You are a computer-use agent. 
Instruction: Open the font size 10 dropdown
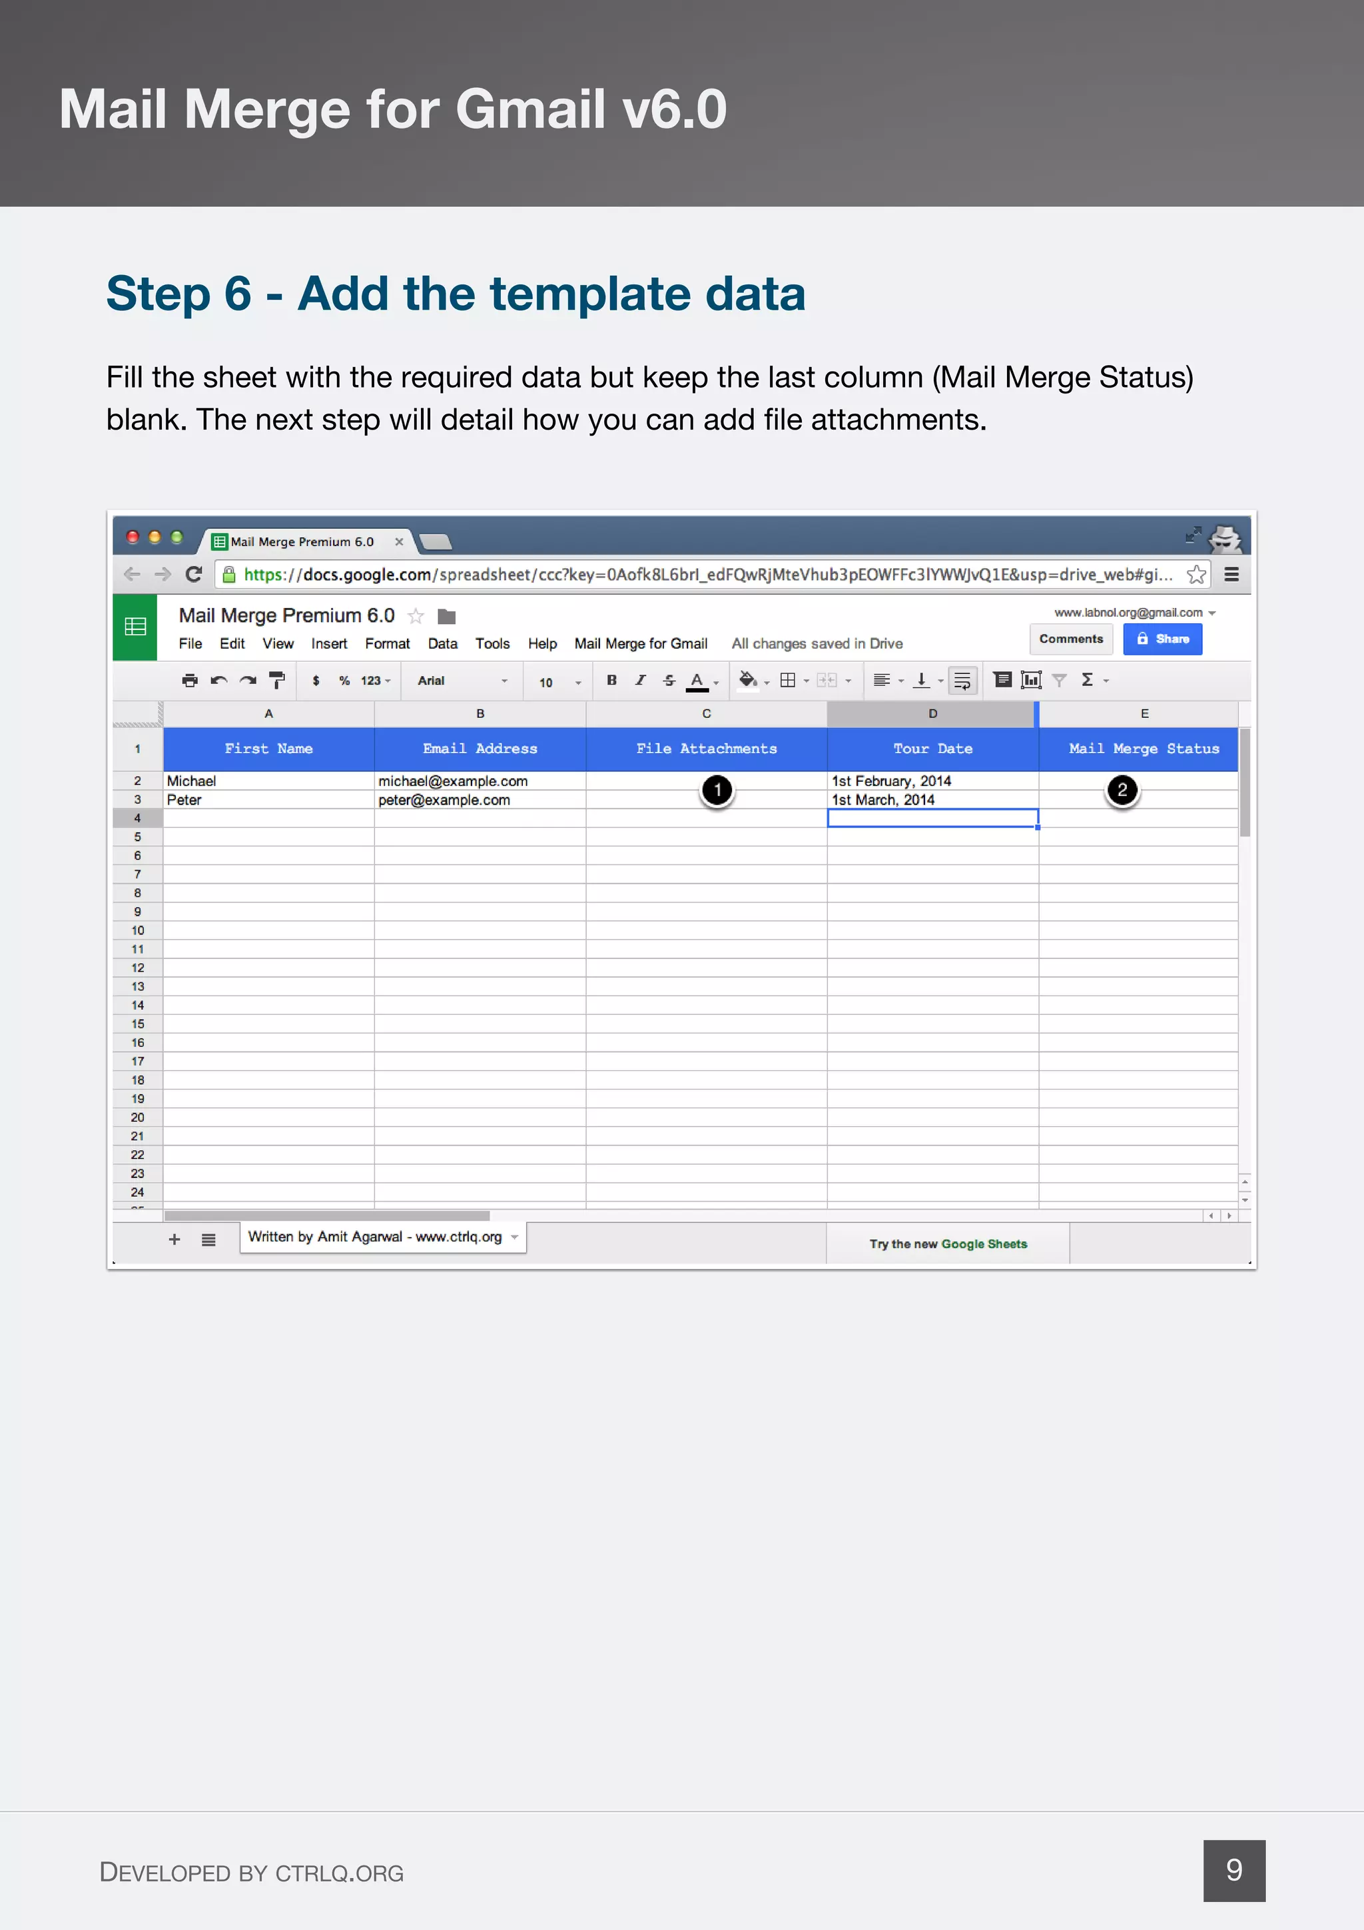coord(559,682)
